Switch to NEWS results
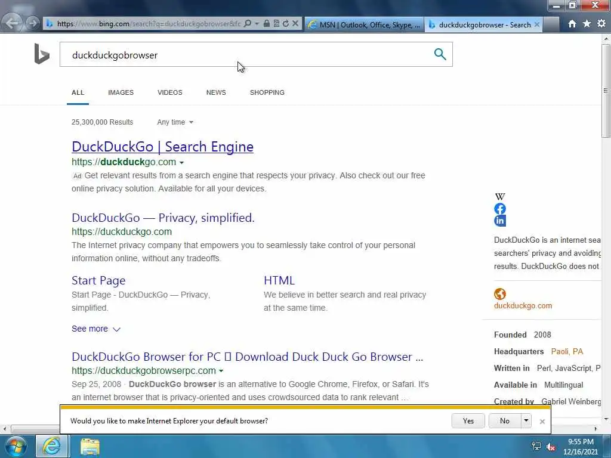The height and width of the screenshot is (458, 611). (x=216, y=92)
